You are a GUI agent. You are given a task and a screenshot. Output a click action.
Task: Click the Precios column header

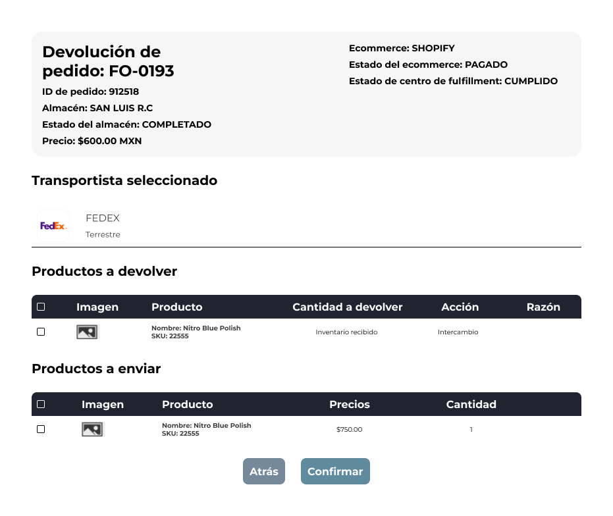(x=349, y=404)
